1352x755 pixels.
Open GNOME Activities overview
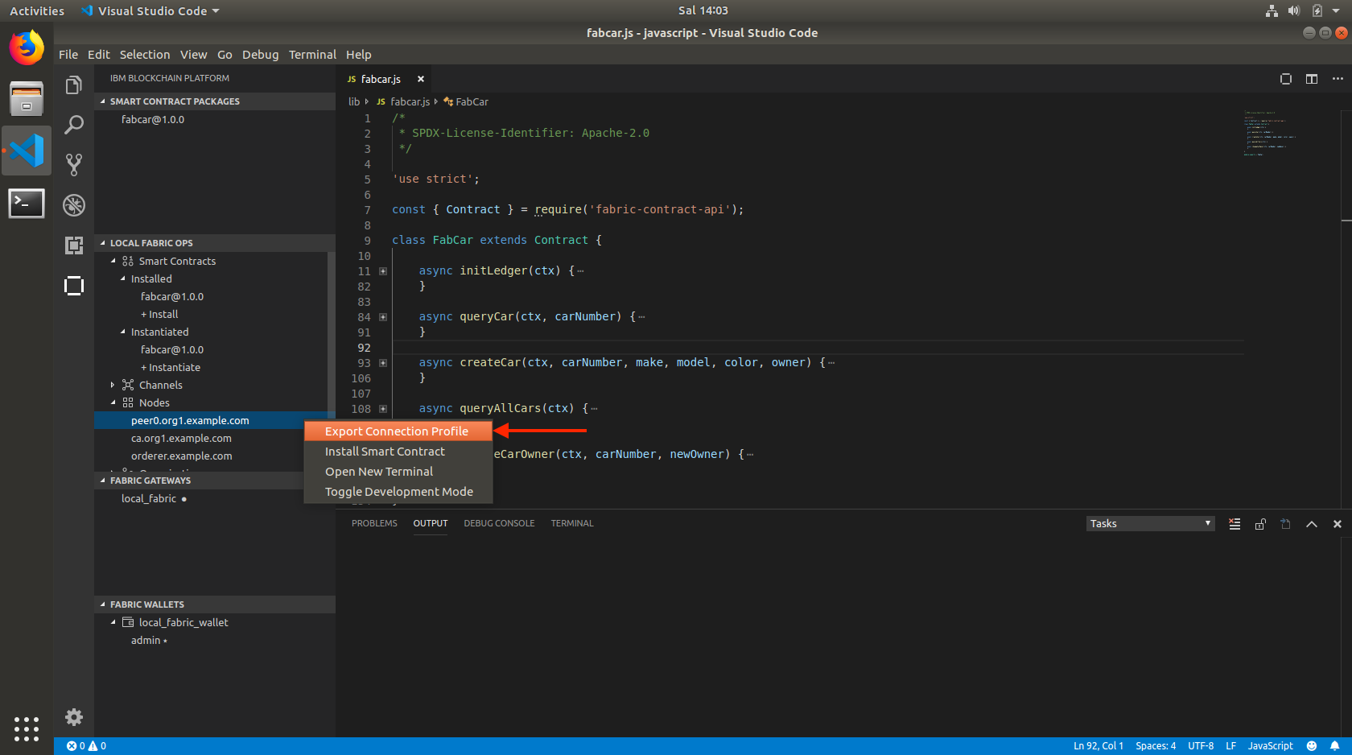37,10
